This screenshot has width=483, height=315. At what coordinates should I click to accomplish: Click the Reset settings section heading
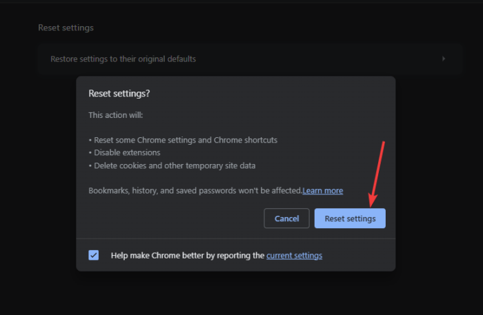[x=66, y=28]
